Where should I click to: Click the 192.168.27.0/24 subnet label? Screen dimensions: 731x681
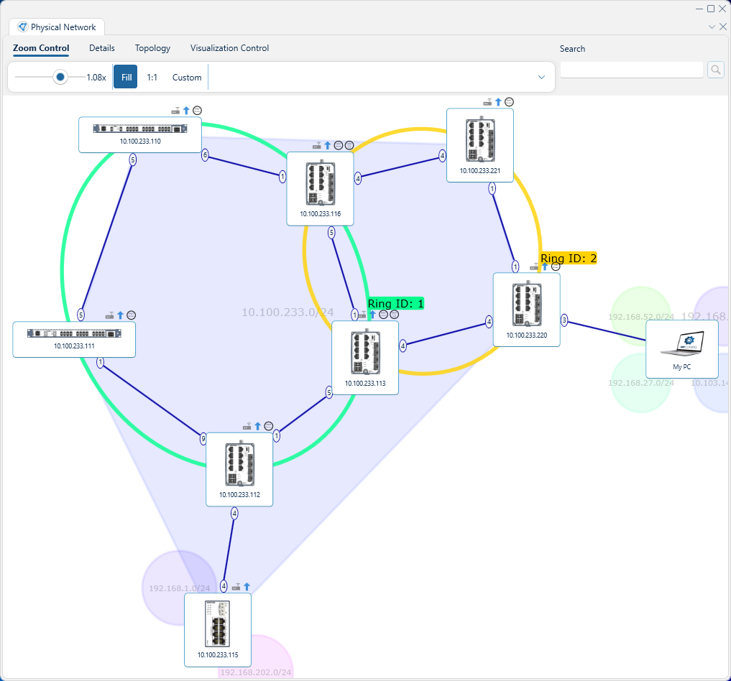click(x=641, y=383)
